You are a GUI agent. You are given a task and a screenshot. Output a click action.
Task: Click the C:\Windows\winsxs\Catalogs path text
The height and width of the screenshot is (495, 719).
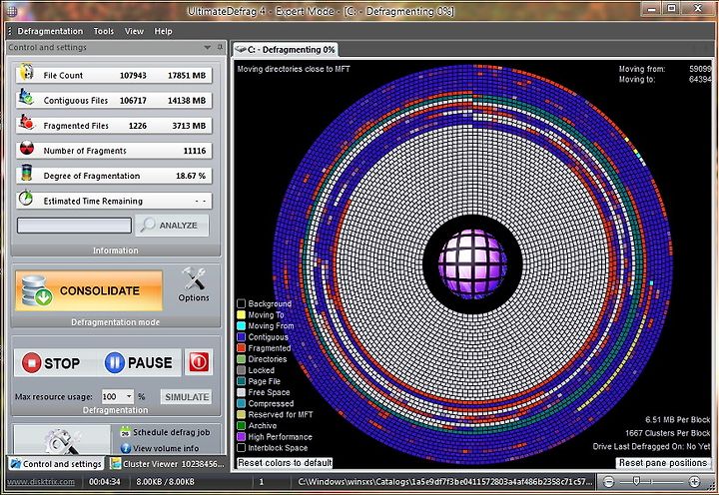click(444, 482)
